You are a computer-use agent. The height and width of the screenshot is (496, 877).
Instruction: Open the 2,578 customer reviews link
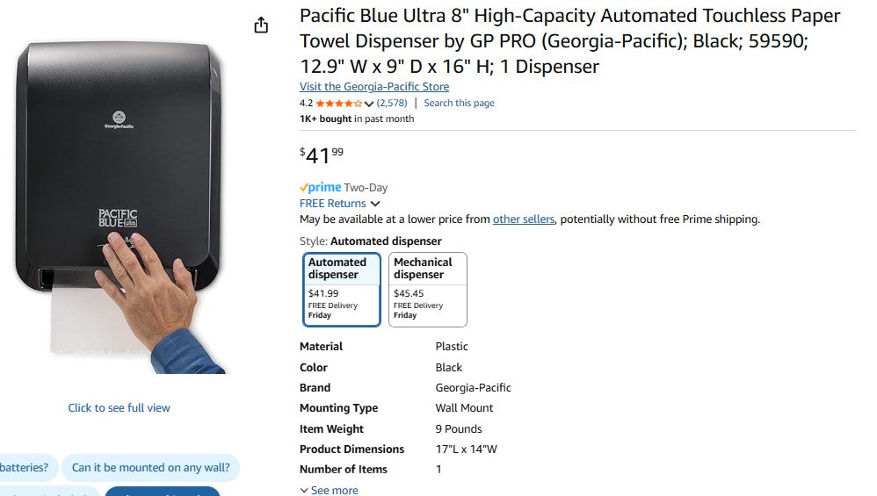[392, 104]
